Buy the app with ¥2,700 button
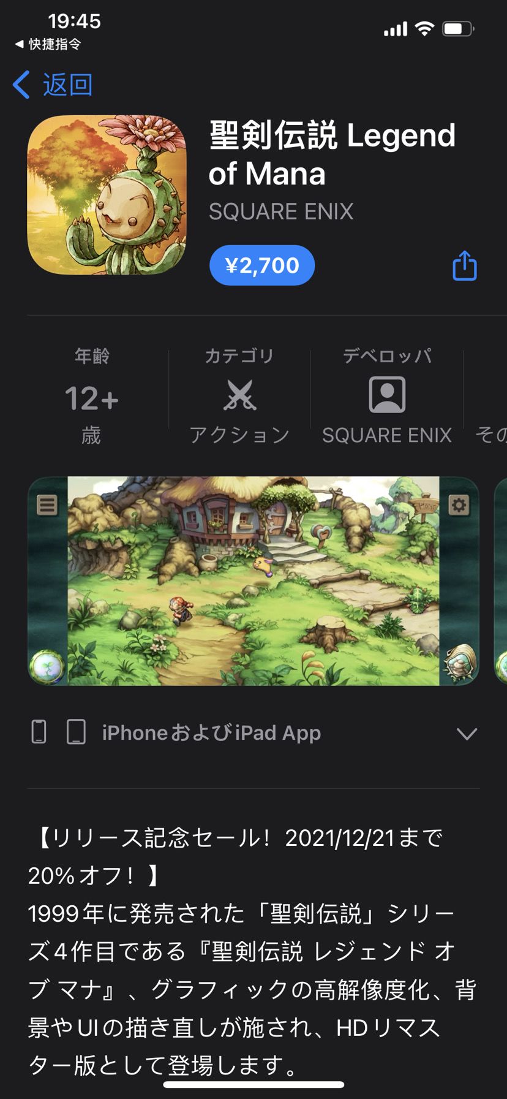Viewport: 507px width, 1099px height. pyautogui.click(x=262, y=265)
